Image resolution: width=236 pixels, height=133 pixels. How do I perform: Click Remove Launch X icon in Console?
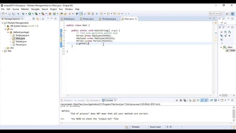[x=181, y=100]
